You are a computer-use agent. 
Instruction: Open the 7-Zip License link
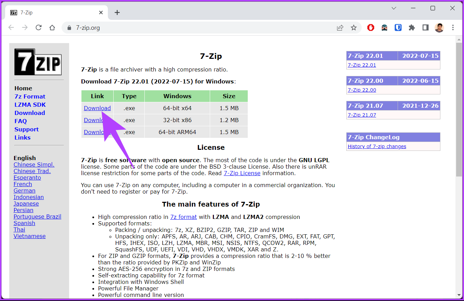[242, 173]
